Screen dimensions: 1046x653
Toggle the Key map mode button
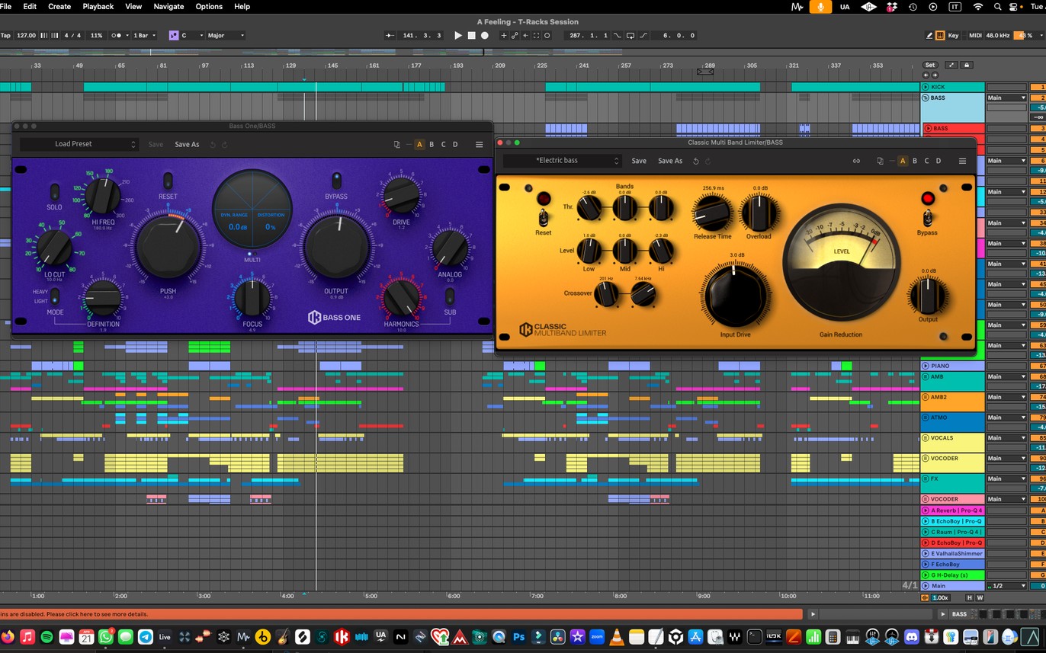point(953,36)
